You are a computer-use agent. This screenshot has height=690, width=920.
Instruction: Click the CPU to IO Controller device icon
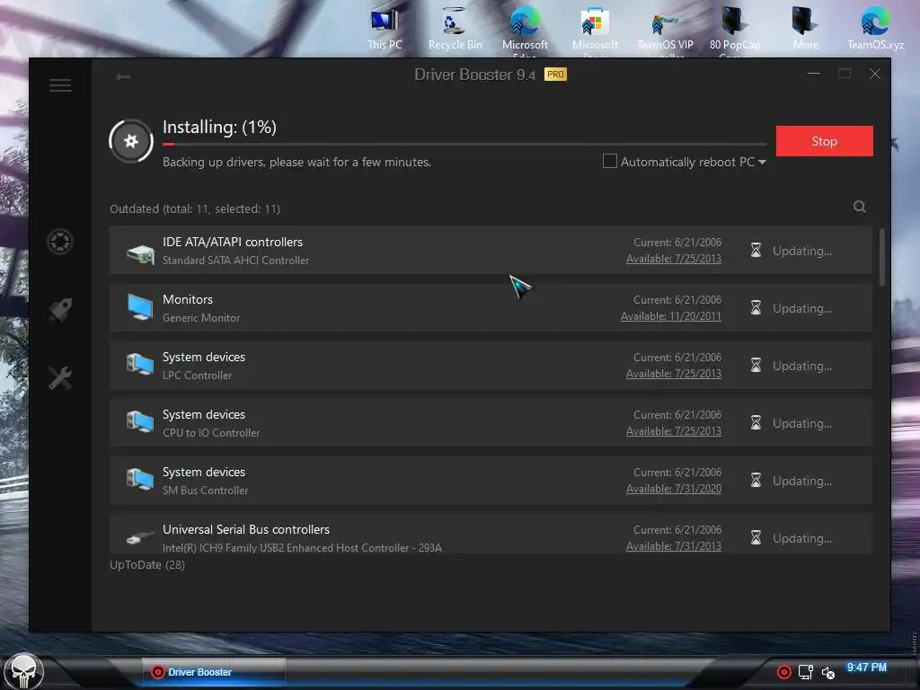point(140,422)
